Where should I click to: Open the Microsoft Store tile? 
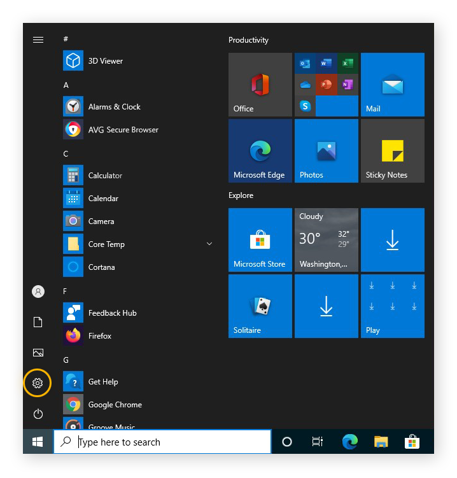coord(260,239)
